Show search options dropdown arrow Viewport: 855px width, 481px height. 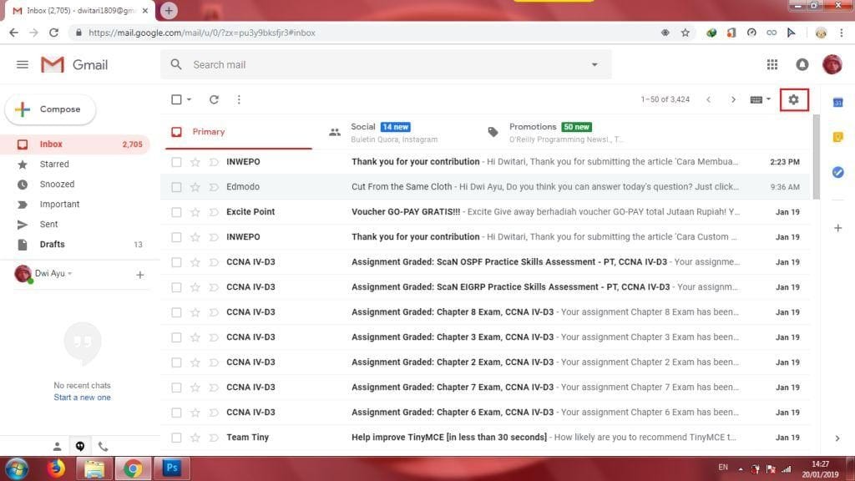[594, 65]
